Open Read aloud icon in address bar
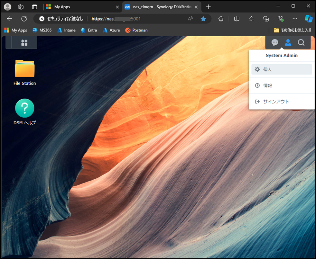 tap(190, 19)
